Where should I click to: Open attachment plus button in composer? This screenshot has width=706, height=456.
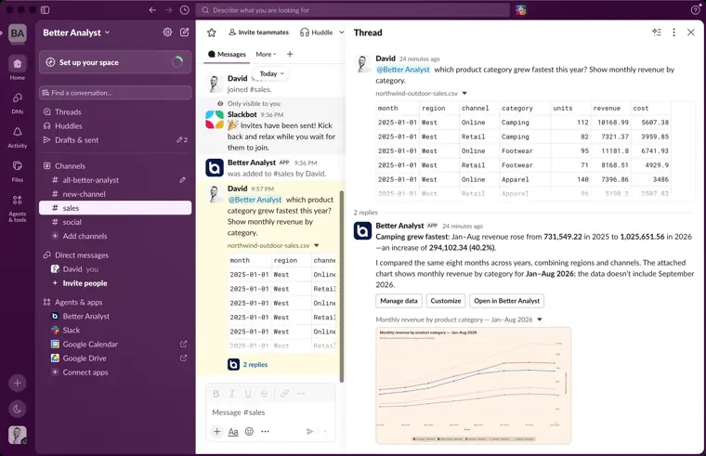coord(217,431)
